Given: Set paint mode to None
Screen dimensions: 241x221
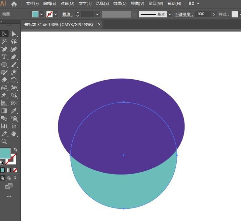Looking at the screenshot, I should pos(15,170).
